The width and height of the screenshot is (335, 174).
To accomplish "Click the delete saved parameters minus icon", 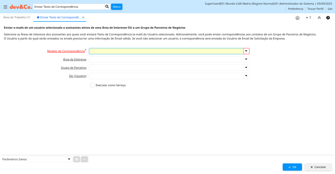I will click(85, 159).
